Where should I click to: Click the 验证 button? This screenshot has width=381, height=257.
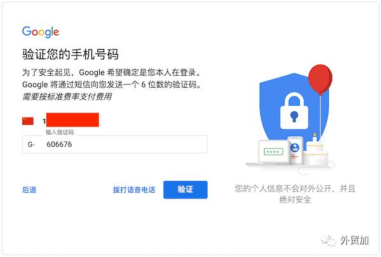tap(185, 190)
